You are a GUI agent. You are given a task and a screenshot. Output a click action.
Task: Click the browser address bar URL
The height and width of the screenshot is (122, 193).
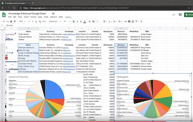(76, 8)
